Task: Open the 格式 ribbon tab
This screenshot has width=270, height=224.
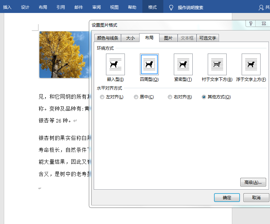Action: 152,7
